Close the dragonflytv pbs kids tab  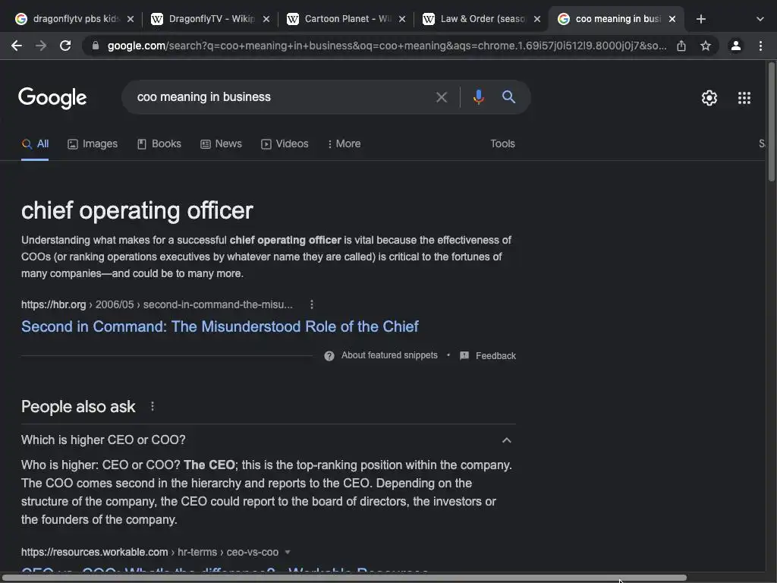[x=131, y=19]
